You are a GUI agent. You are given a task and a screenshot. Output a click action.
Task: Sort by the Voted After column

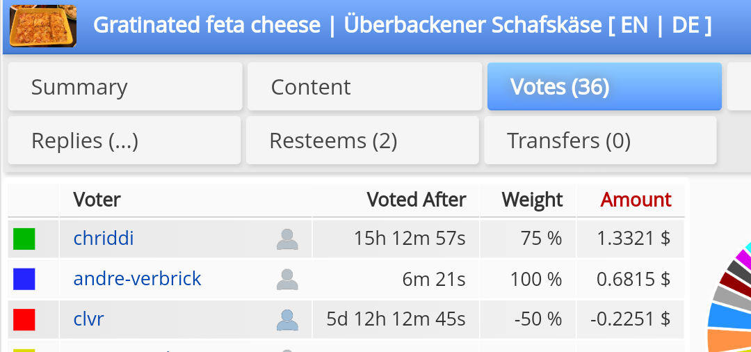416,200
